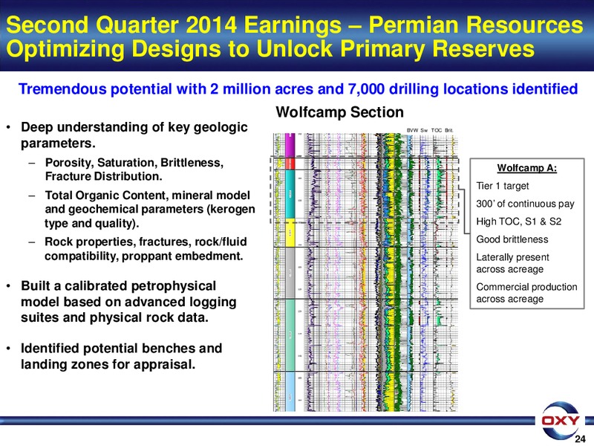Click the 'Identified potential benches and landing zones' bullet
Image resolution: width=594 pixels, height=446 pixels.
121,356
